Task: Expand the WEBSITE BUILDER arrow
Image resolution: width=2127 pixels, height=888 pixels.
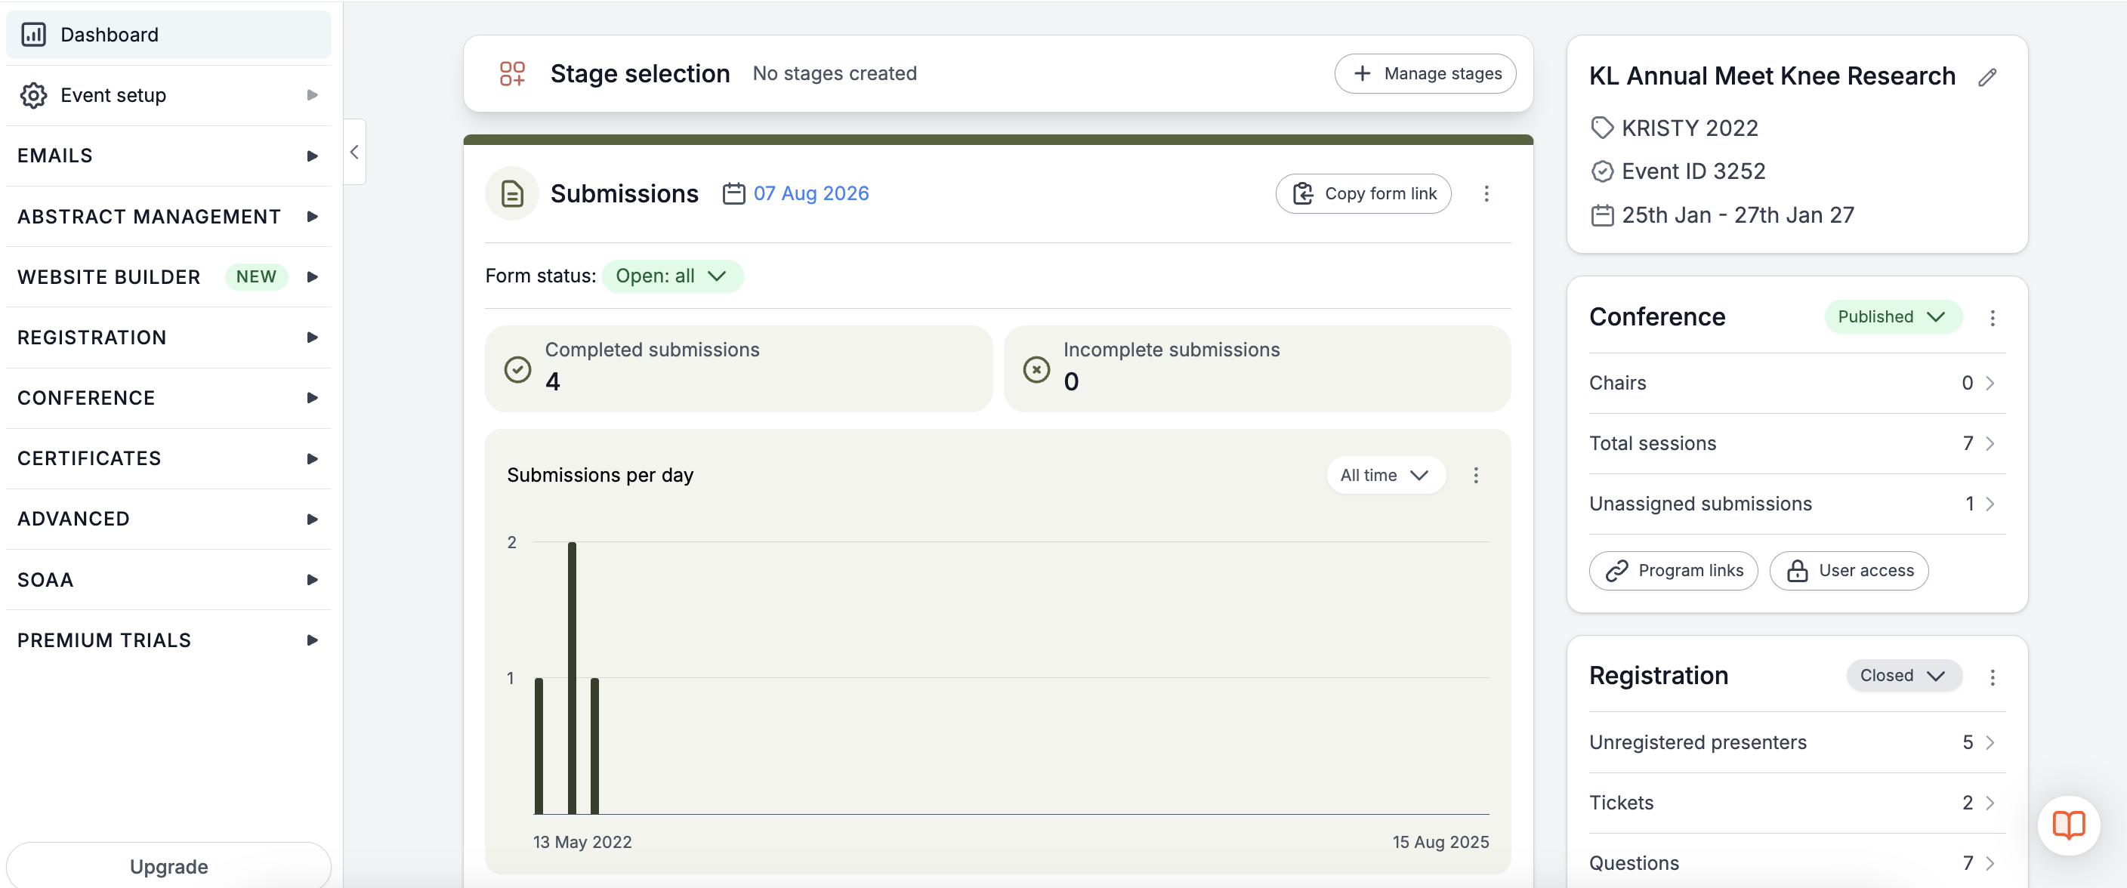Action: pos(312,276)
